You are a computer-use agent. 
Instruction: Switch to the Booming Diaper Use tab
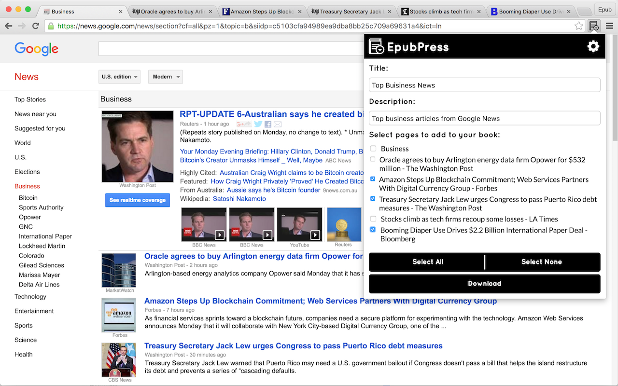(x=526, y=11)
